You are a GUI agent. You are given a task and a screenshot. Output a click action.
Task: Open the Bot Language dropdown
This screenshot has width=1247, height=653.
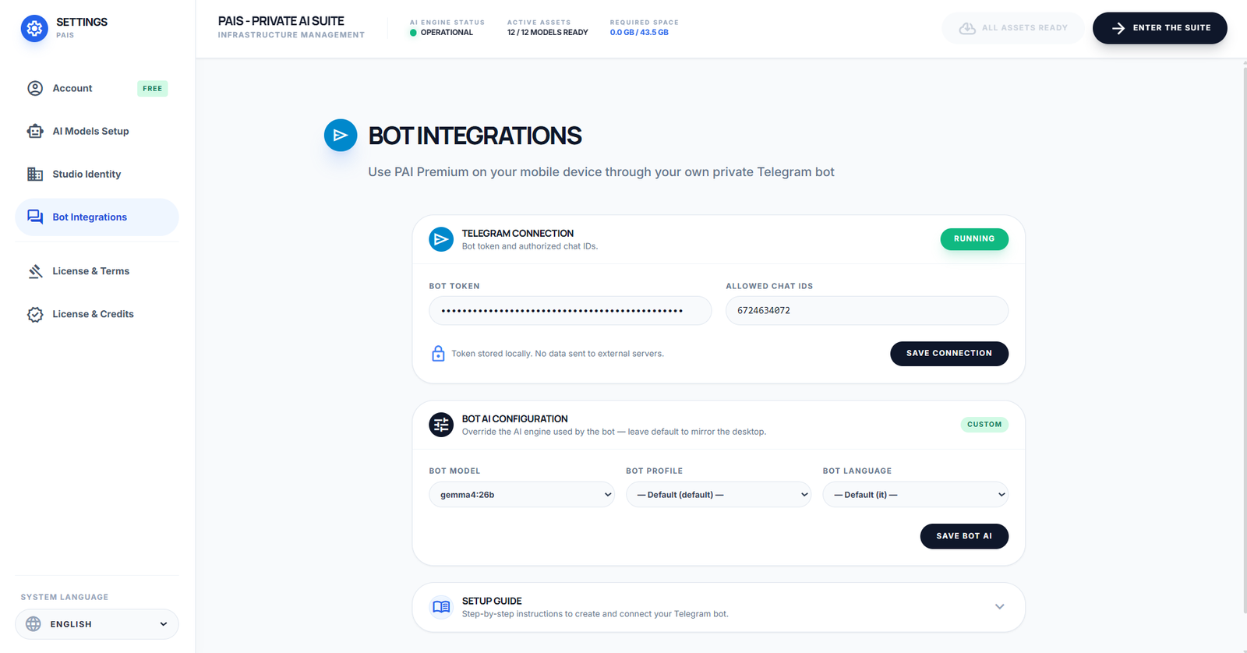915,495
